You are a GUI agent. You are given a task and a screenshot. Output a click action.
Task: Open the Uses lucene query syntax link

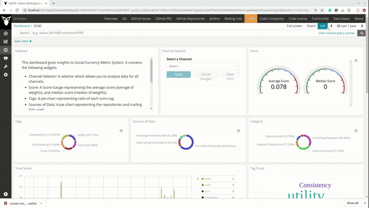click(x=337, y=33)
